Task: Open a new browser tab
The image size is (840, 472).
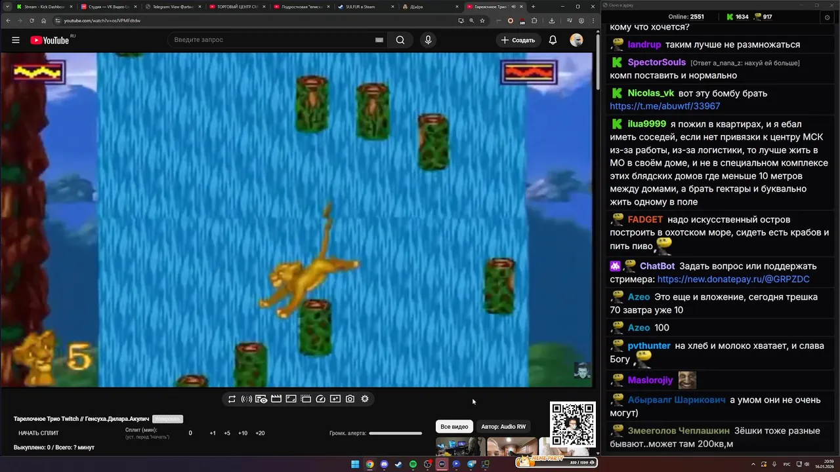Action: [533, 7]
